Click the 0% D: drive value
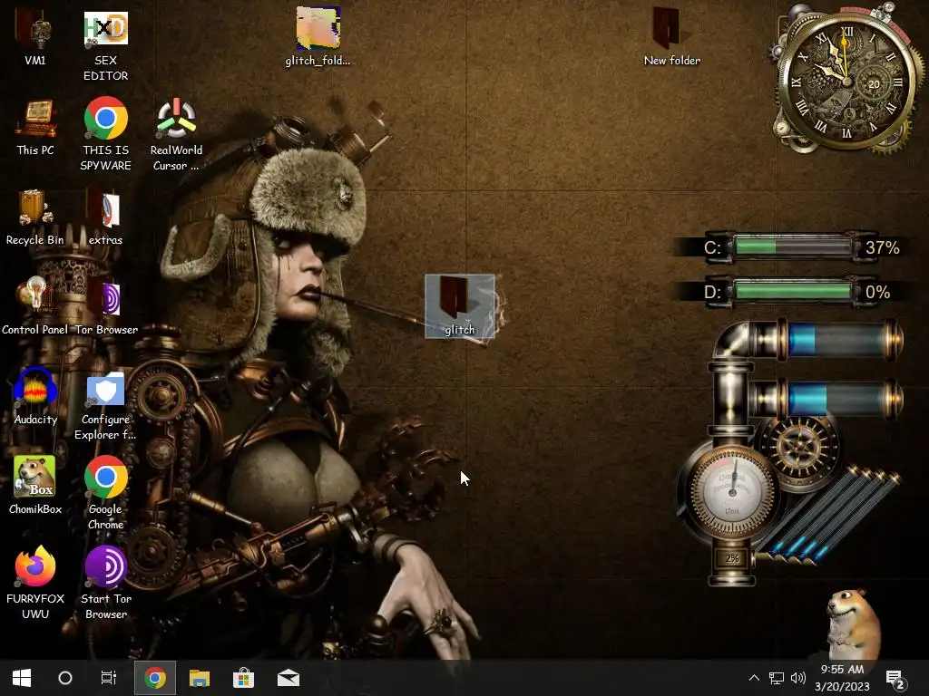 [877, 292]
